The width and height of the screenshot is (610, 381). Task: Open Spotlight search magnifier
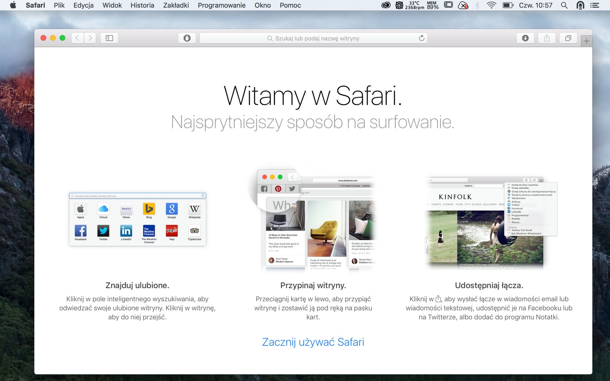point(564,5)
